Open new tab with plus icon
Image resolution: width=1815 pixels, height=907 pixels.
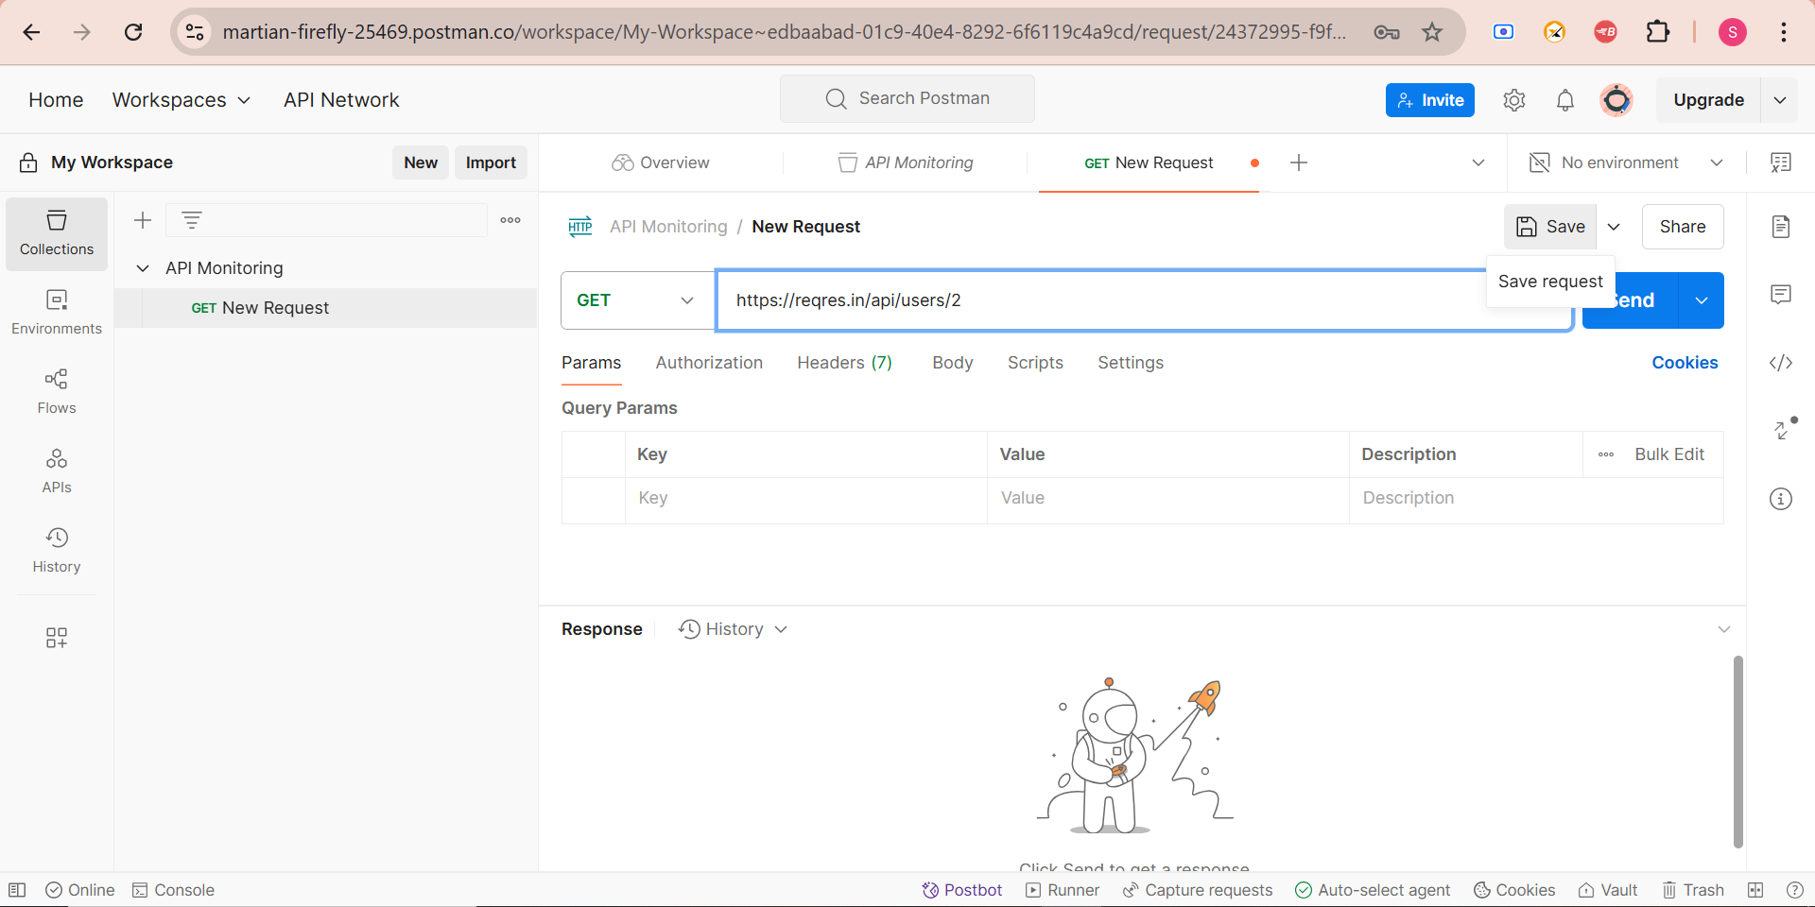pos(1299,163)
